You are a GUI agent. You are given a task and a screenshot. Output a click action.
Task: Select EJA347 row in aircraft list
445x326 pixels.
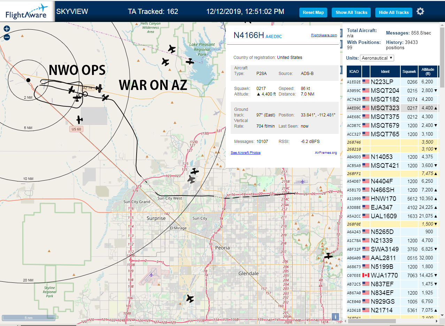tap(393, 207)
